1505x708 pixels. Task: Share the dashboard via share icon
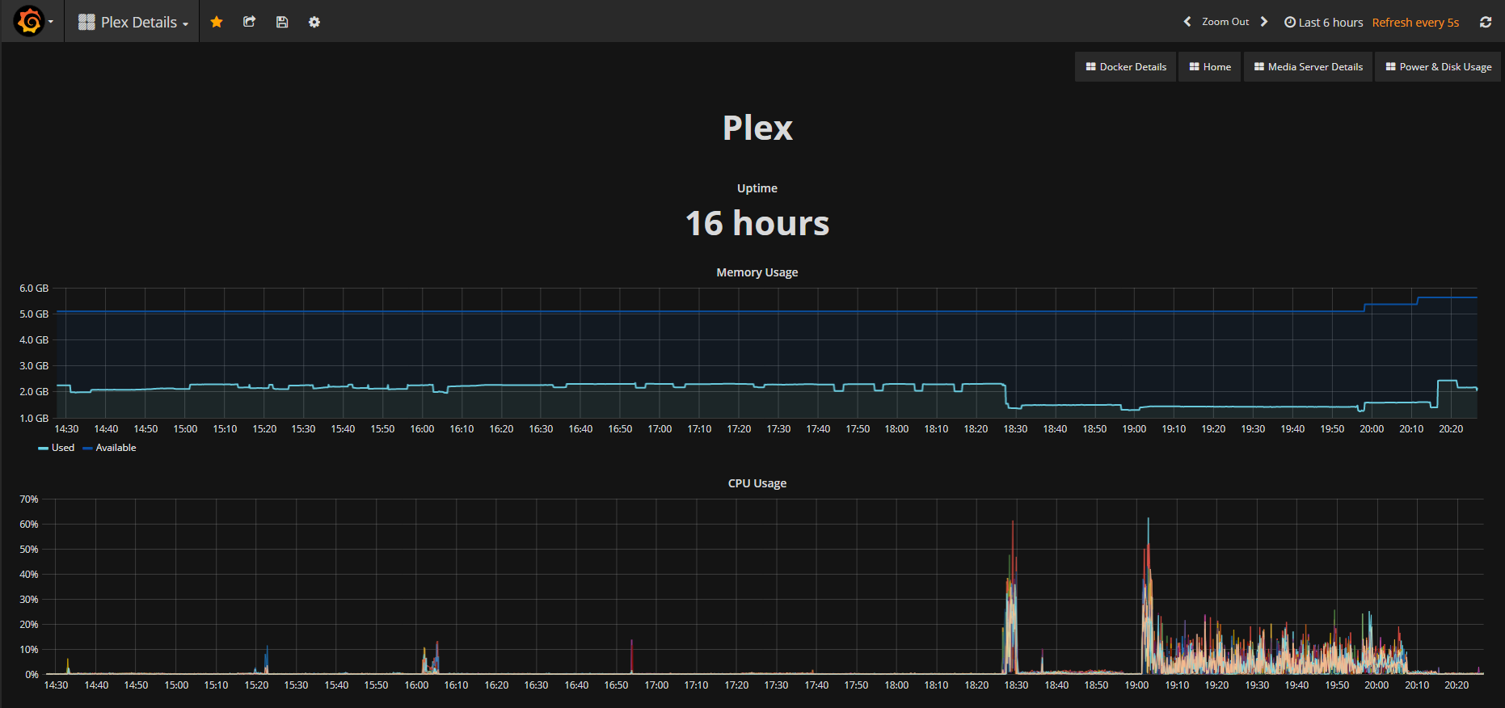[249, 22]
